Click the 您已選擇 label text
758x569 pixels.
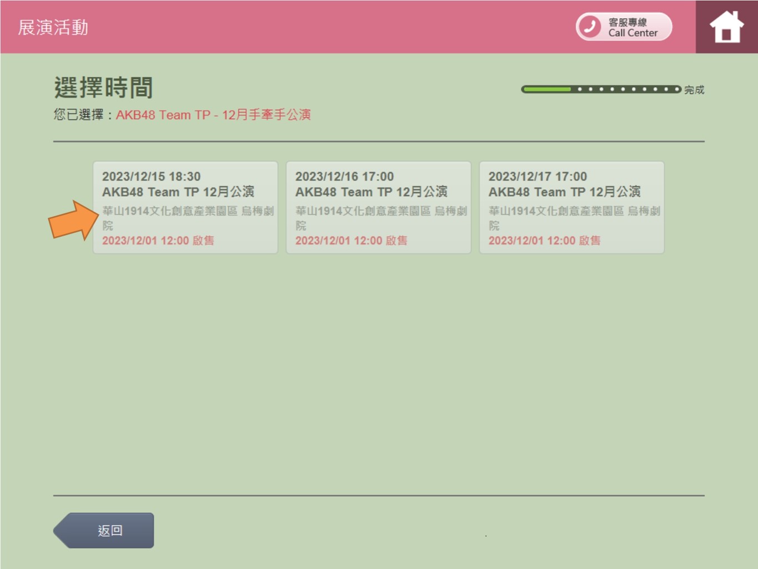coord(79,115)
